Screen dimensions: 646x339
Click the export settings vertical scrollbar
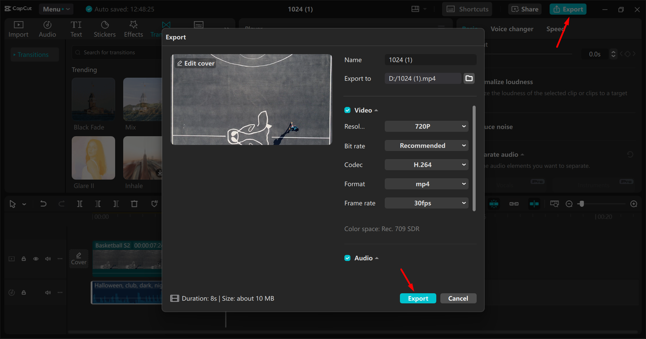click(473, 158)
